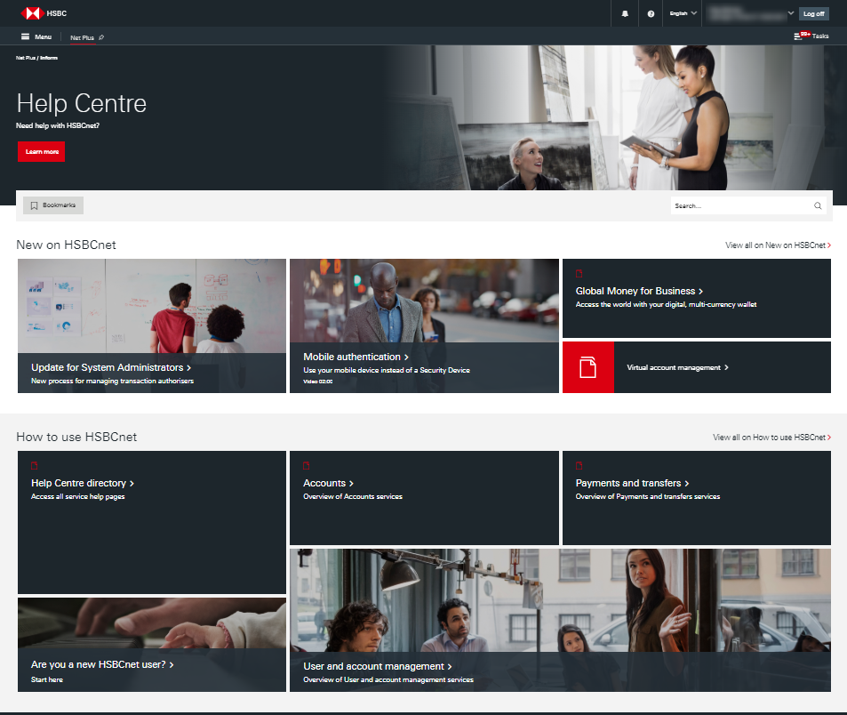This screenshot has height=715, width=847.
Task: Click the HSBC logo
Action: (31, 13)
